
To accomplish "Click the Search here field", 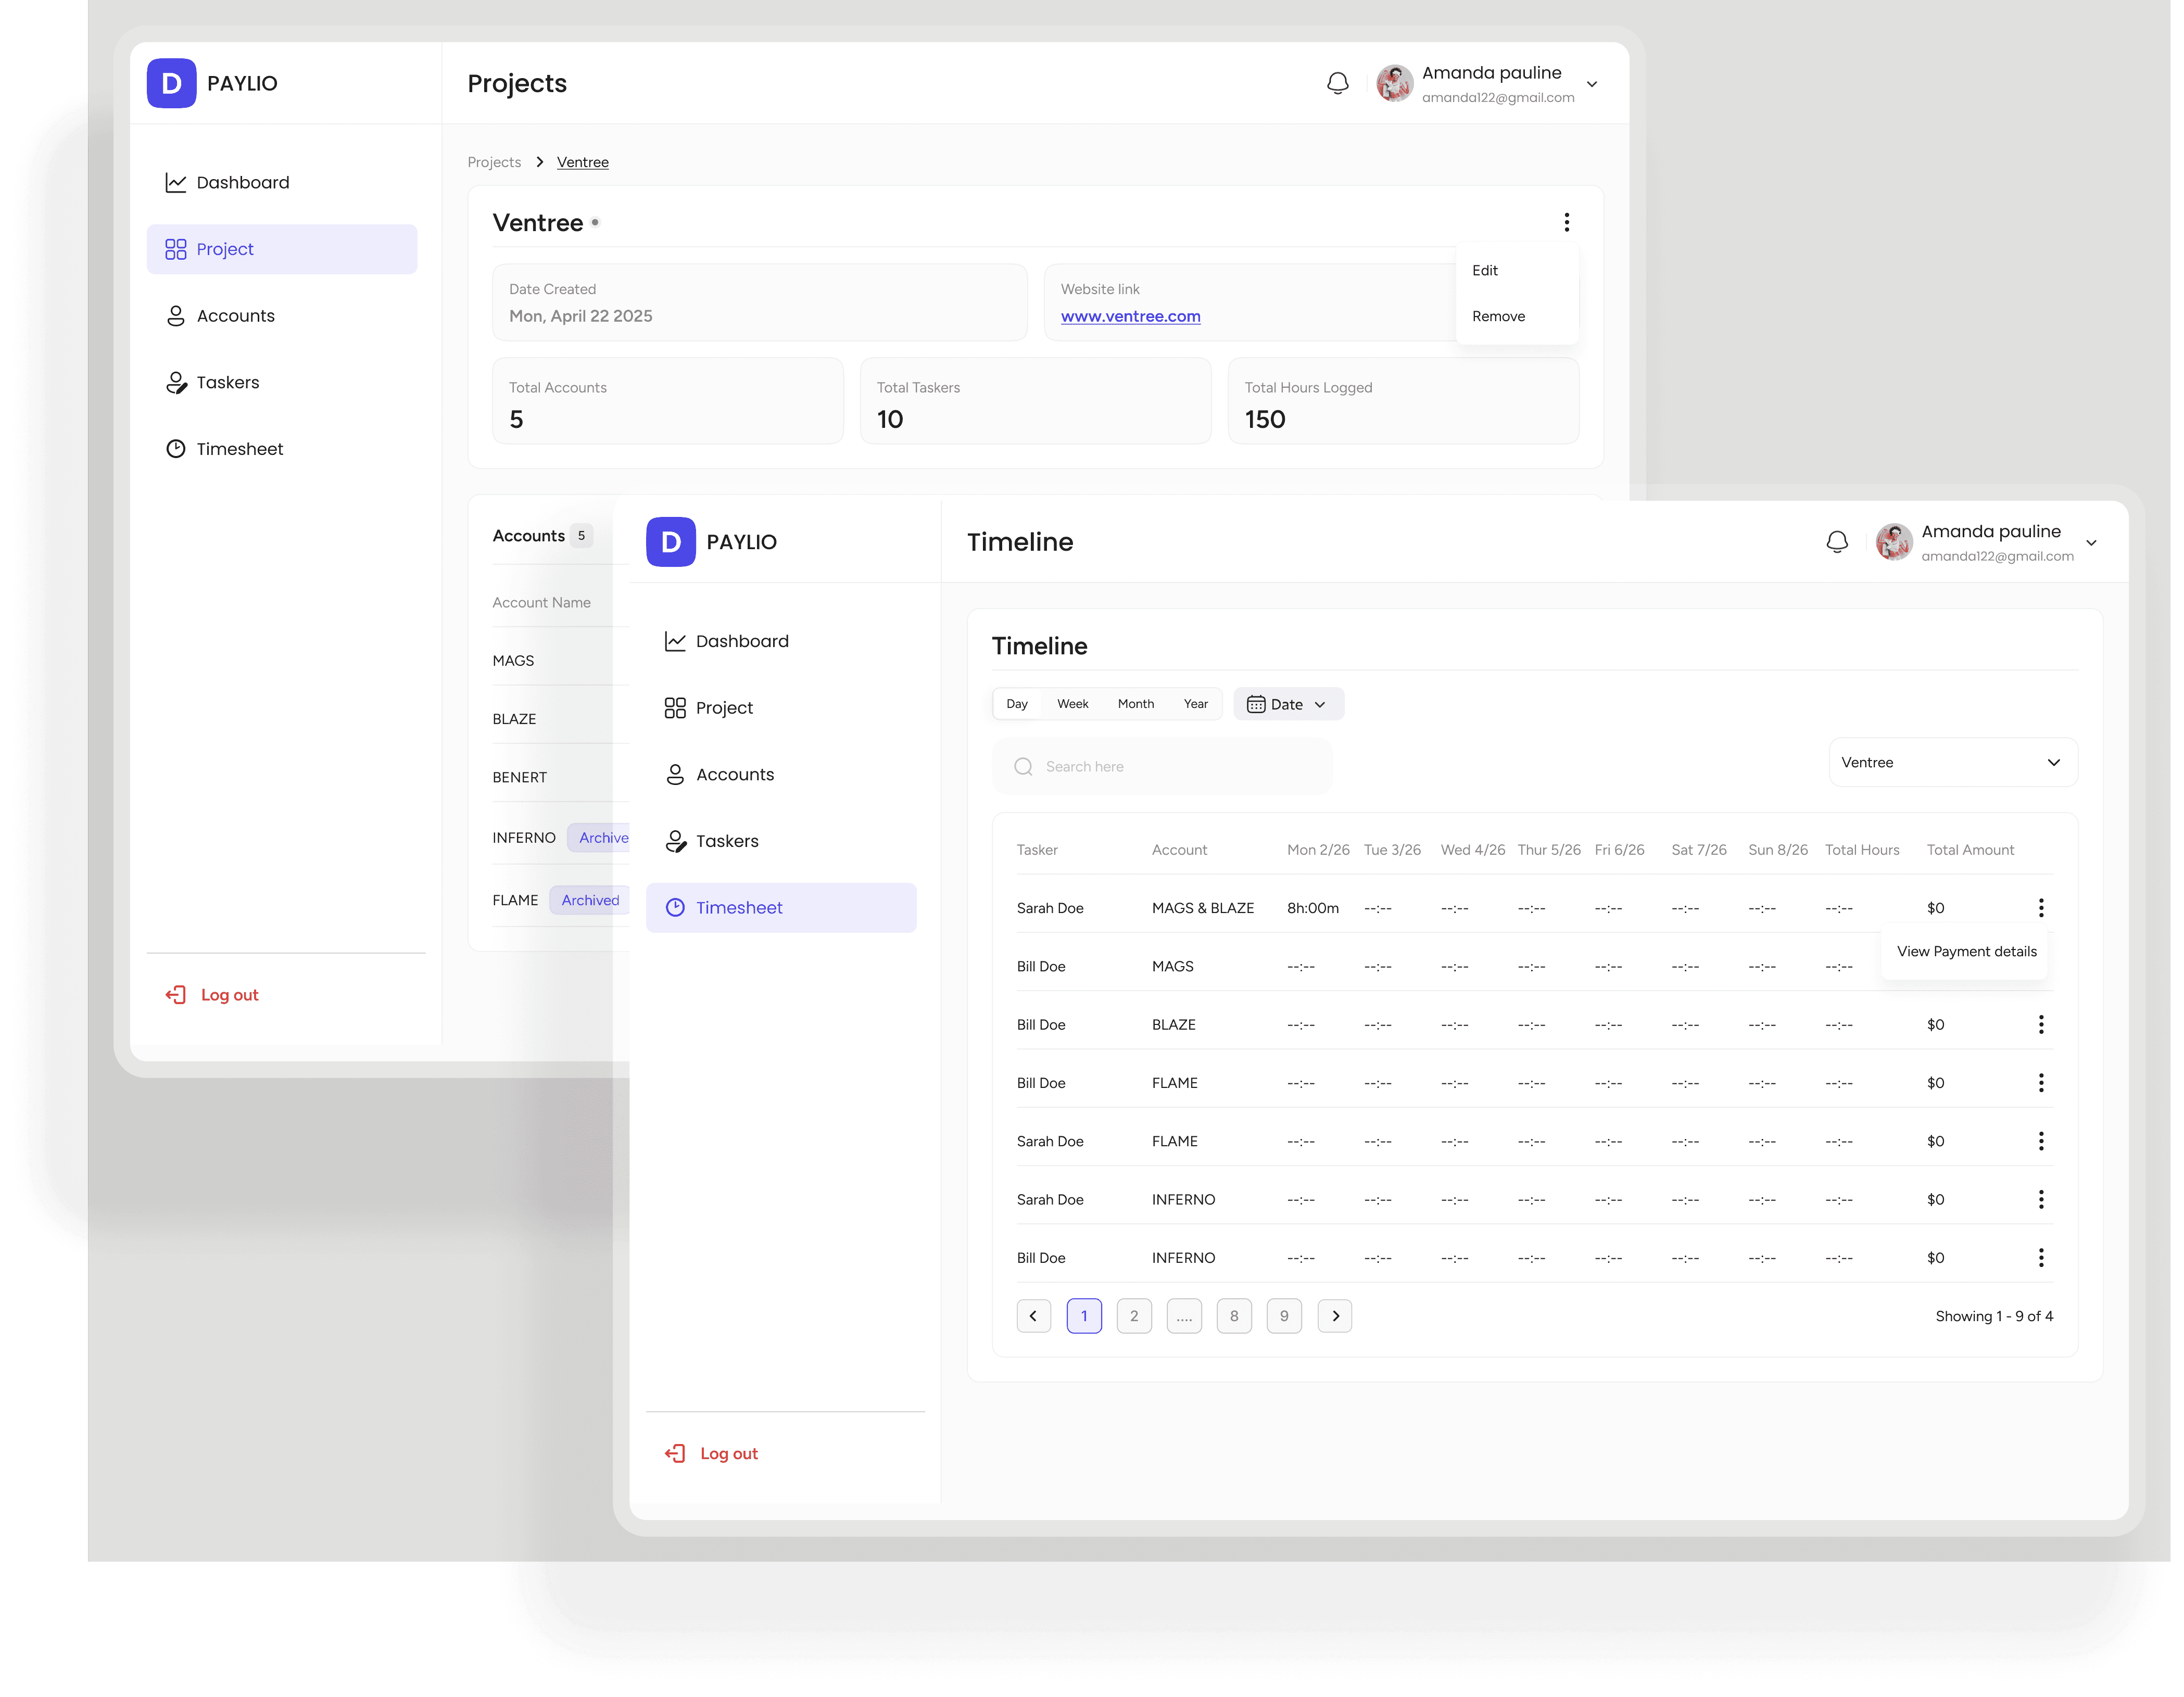I will pyautogui.click(x=1161, y=767).
